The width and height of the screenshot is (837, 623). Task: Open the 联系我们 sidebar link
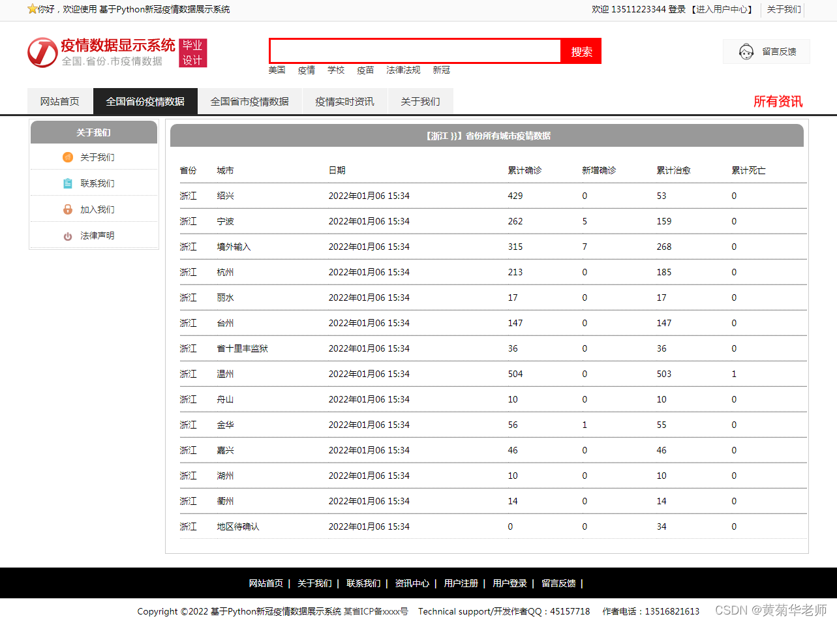tap(97, 183)
